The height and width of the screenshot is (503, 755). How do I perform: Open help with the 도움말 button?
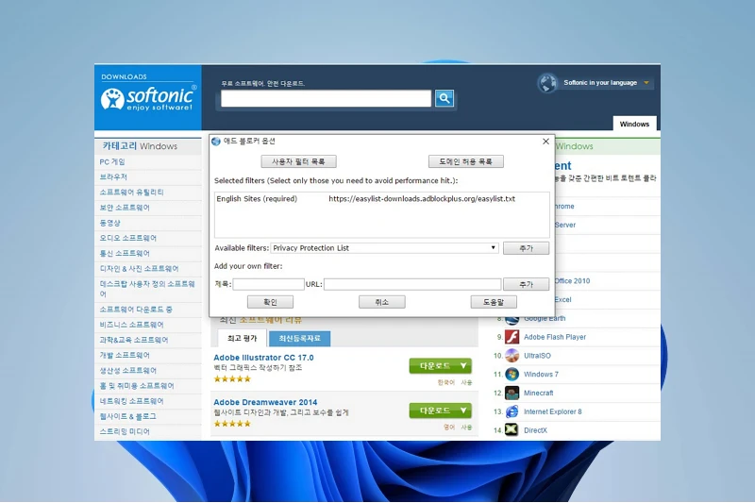[x=494, y=302]
